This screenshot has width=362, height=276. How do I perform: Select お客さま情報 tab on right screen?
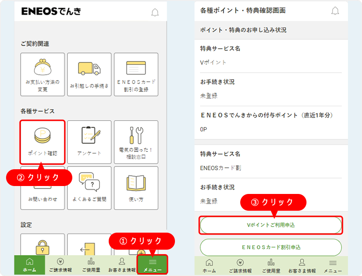pyautogui.click(x=302, y=266)
